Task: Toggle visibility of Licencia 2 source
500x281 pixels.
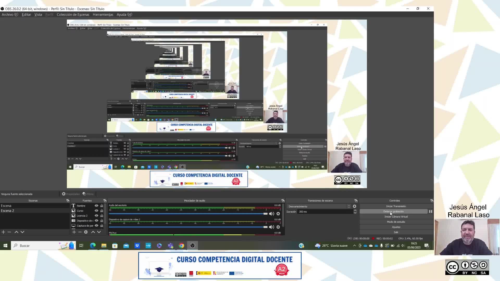Action: (x=96, y=216)
